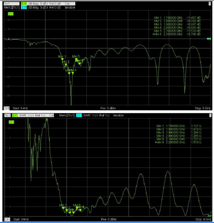Image resolution: width=214 pixels, height=223 pixels.
Task: Click Mkr 4 readout 1.265 U
Action: point(179,136)
